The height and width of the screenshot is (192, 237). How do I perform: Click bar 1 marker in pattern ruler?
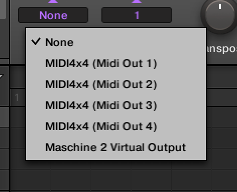pos(17,97)
